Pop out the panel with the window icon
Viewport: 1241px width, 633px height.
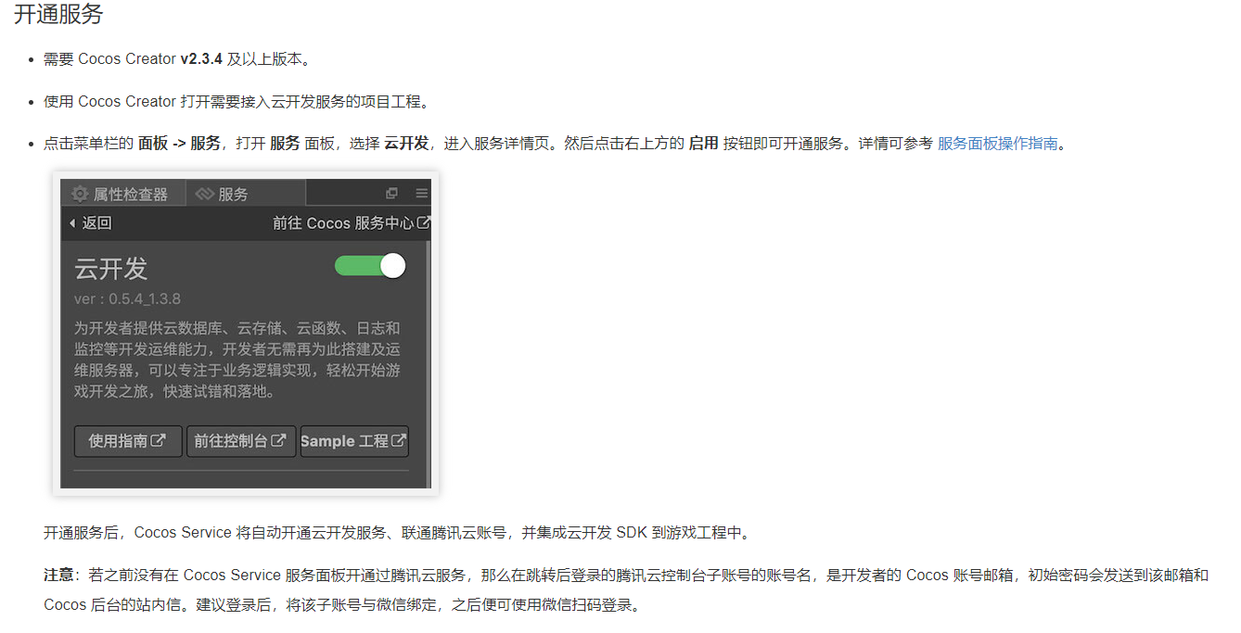pos(391,193)
